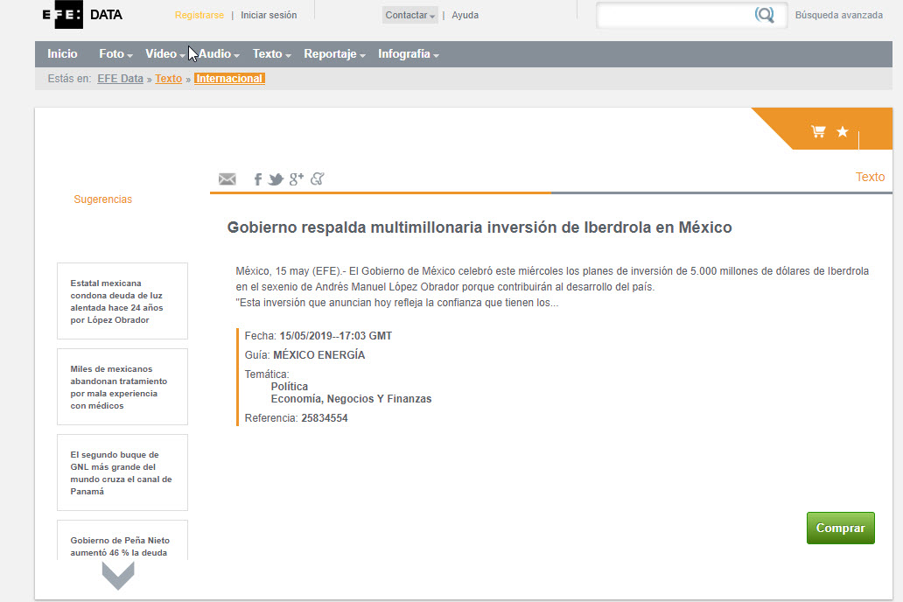The width and height of the screenshot is (903, 602).
Task: Open suggestion 'Miles de mexicanos abandonan tratamiento'
Action: pyautogui.click(x=122, y=387)
